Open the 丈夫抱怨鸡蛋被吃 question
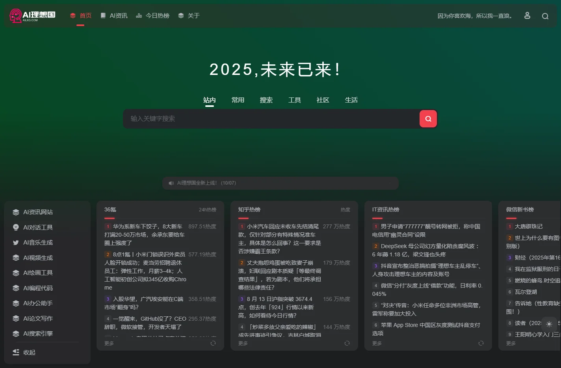This screenshot has width=561, height=368. pyautogui.click(x=280, y=275)
